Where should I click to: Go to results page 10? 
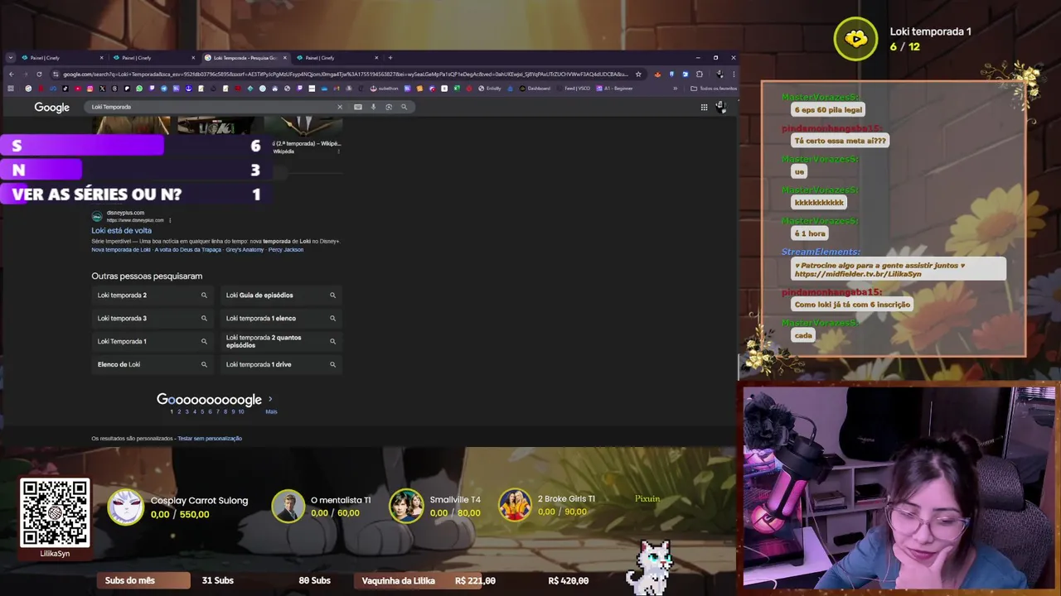(x=241, y=411)
